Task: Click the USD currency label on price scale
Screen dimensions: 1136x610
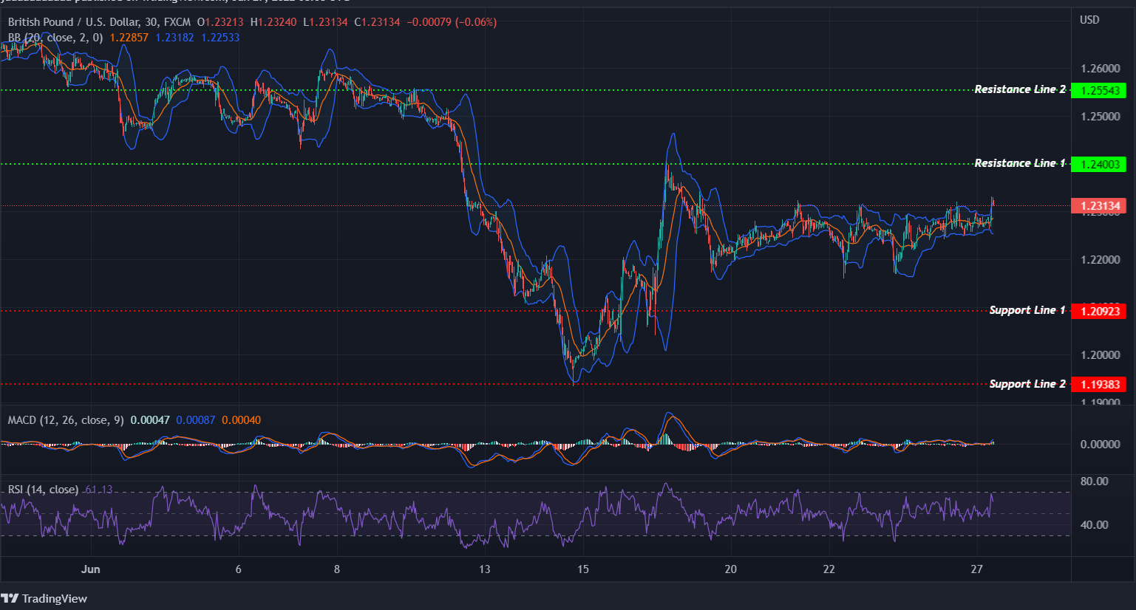Action: [1092, 19]
